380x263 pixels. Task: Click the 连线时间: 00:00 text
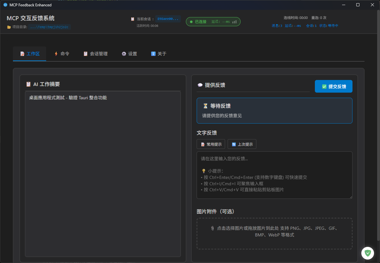(x=296, y=18)
